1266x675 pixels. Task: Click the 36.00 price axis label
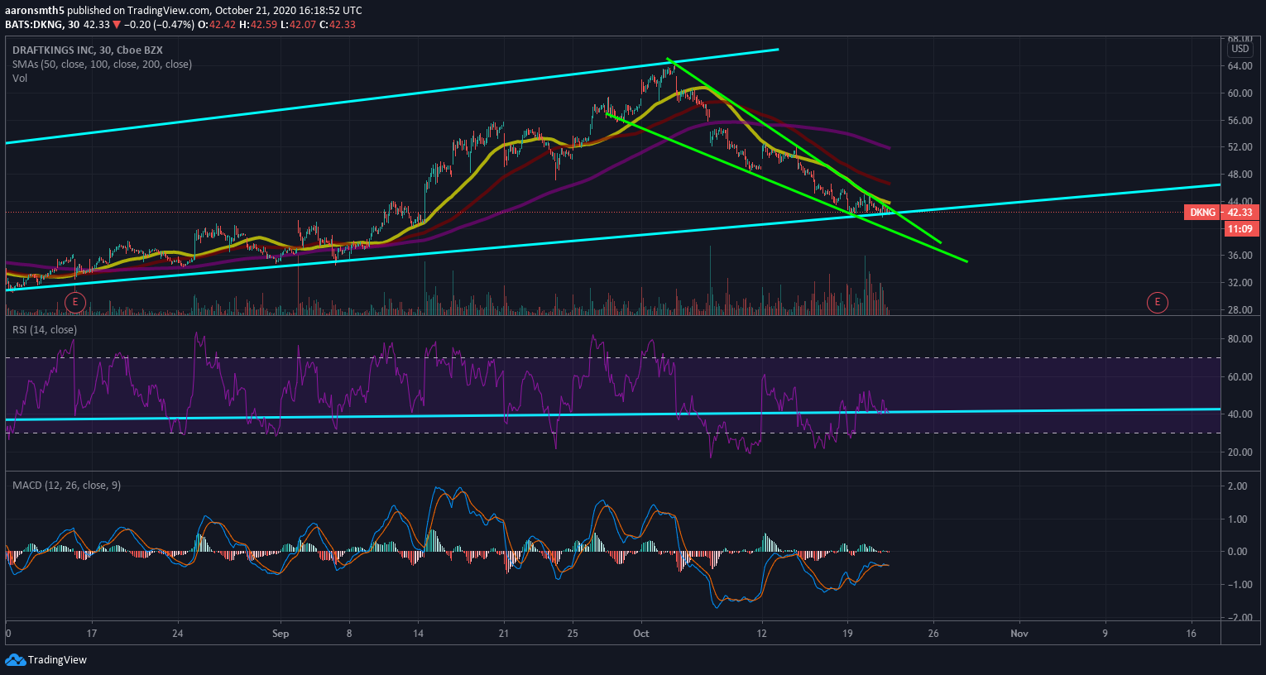click(1240, 256)
